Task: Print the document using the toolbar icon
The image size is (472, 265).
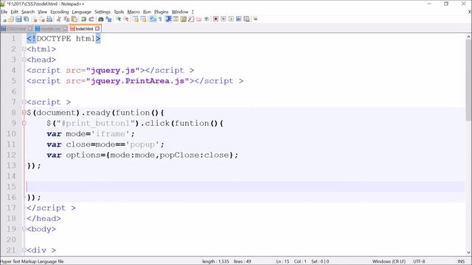Action: coord(49,19)
